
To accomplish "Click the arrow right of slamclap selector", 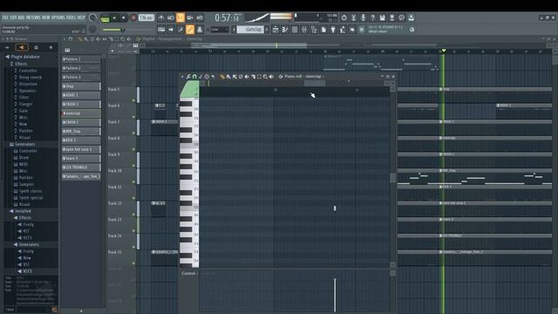I will [x=267, y=30].
